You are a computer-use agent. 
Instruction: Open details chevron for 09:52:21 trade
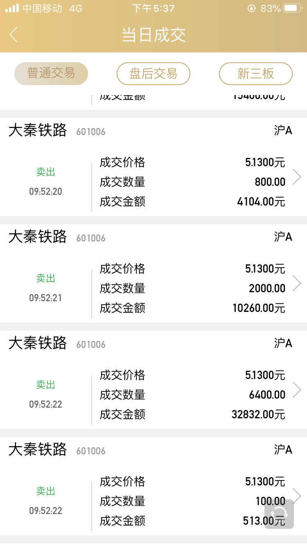pyautogui.click(x=297, y=283)
